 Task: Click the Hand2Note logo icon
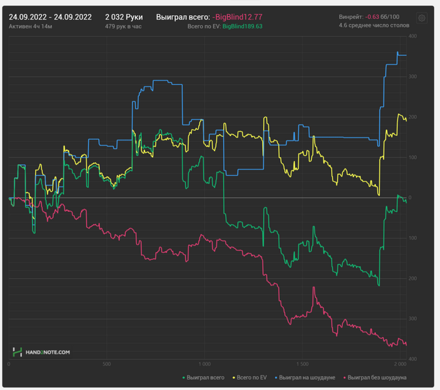point(18,352)
